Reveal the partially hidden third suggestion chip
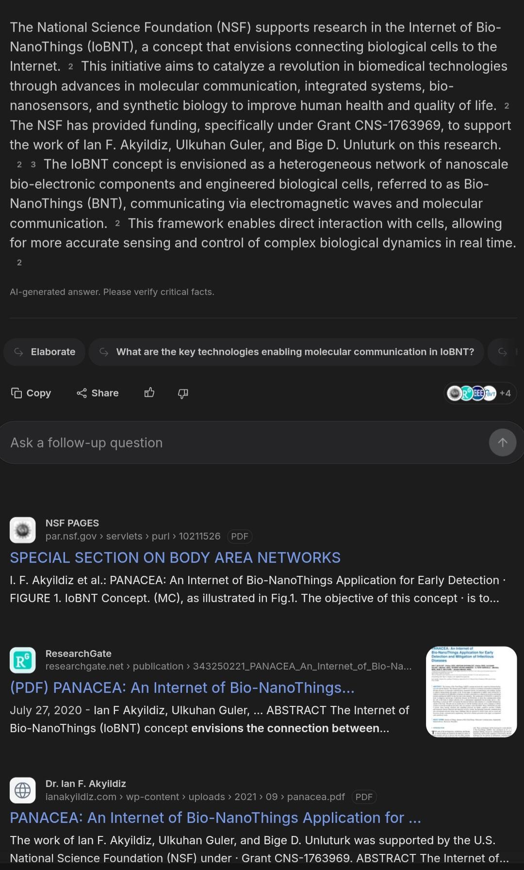The image size is (524, 870). click(505, 352)
